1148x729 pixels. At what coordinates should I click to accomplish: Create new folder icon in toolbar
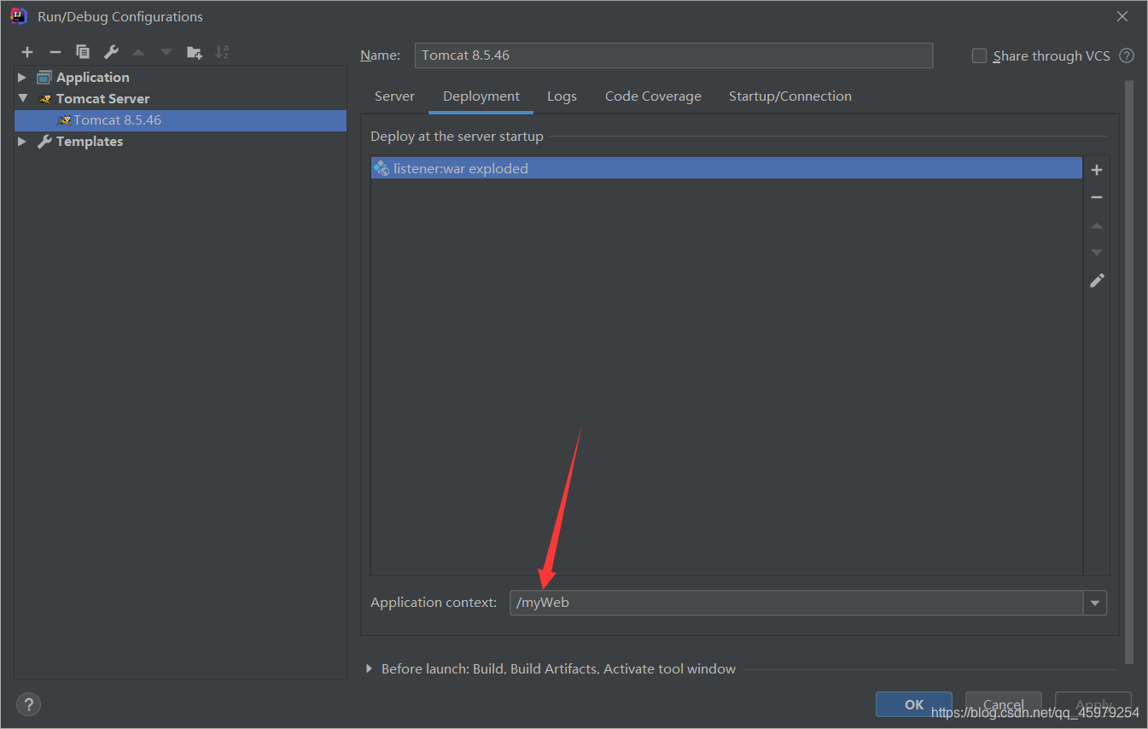[195, 53]
